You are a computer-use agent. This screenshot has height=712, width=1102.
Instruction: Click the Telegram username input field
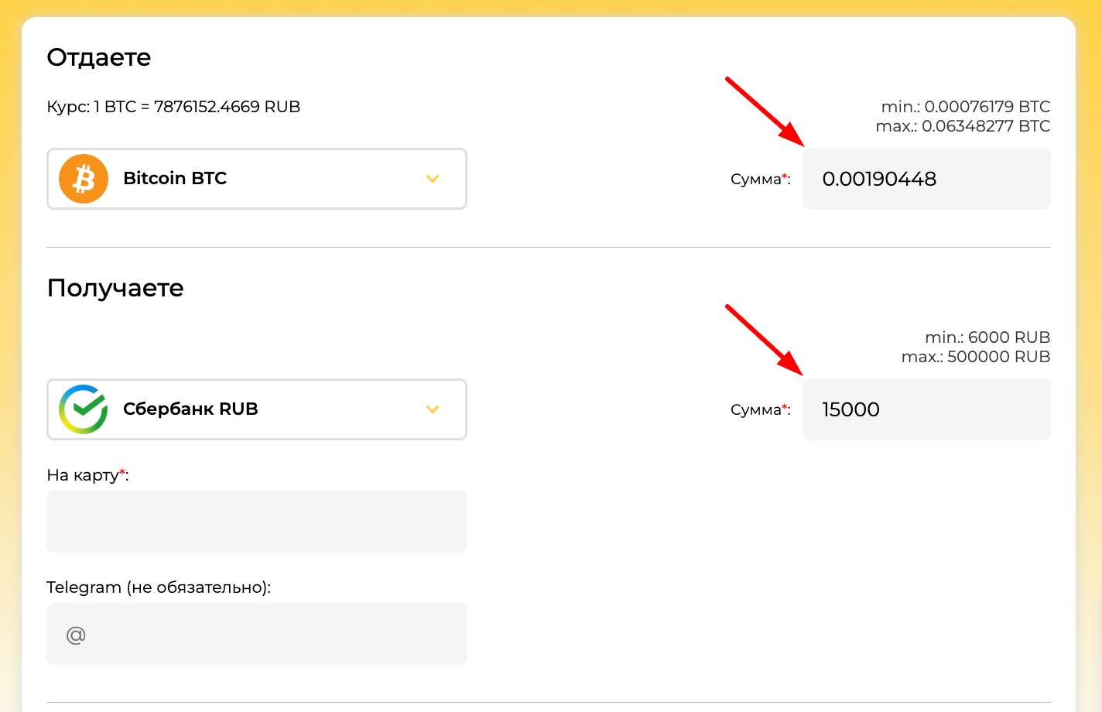point(257,634)
